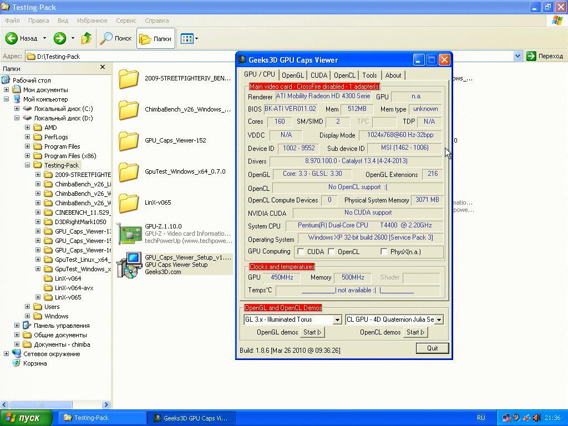The height and width of the screenshot is (426, 568).
Task: Click the green Back arrow button
Action: pos(12,38)
